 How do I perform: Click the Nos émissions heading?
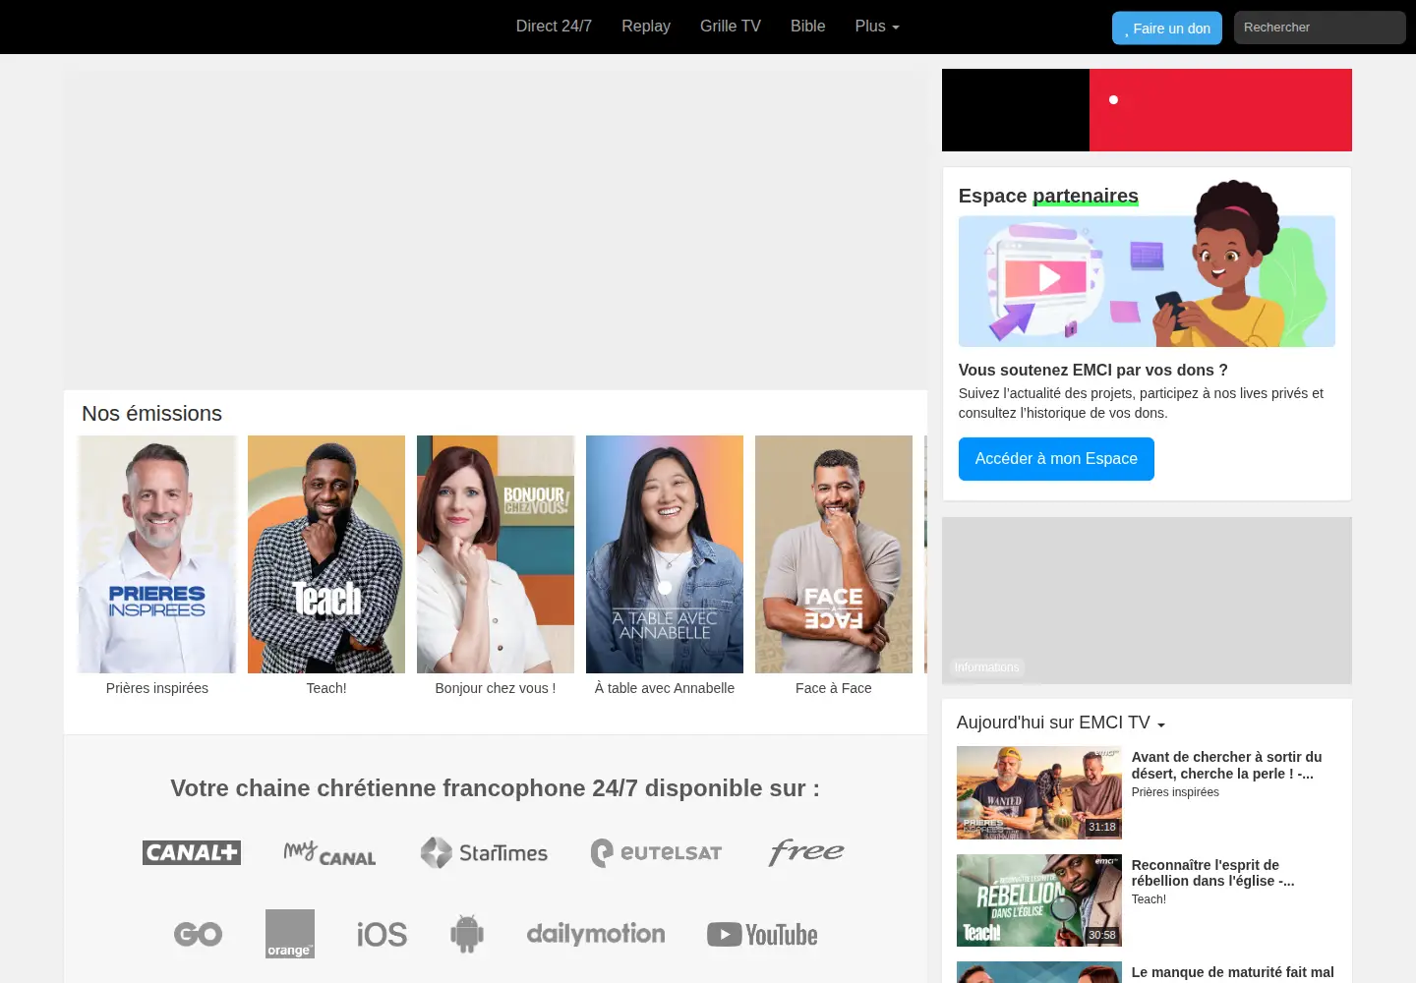pos(152,414)
